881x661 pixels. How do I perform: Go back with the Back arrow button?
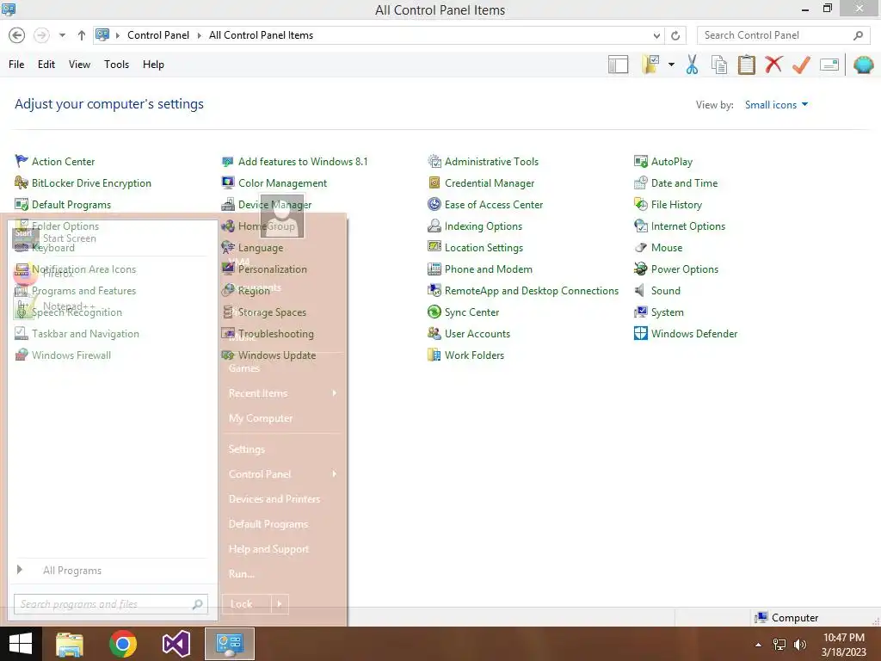17,34
